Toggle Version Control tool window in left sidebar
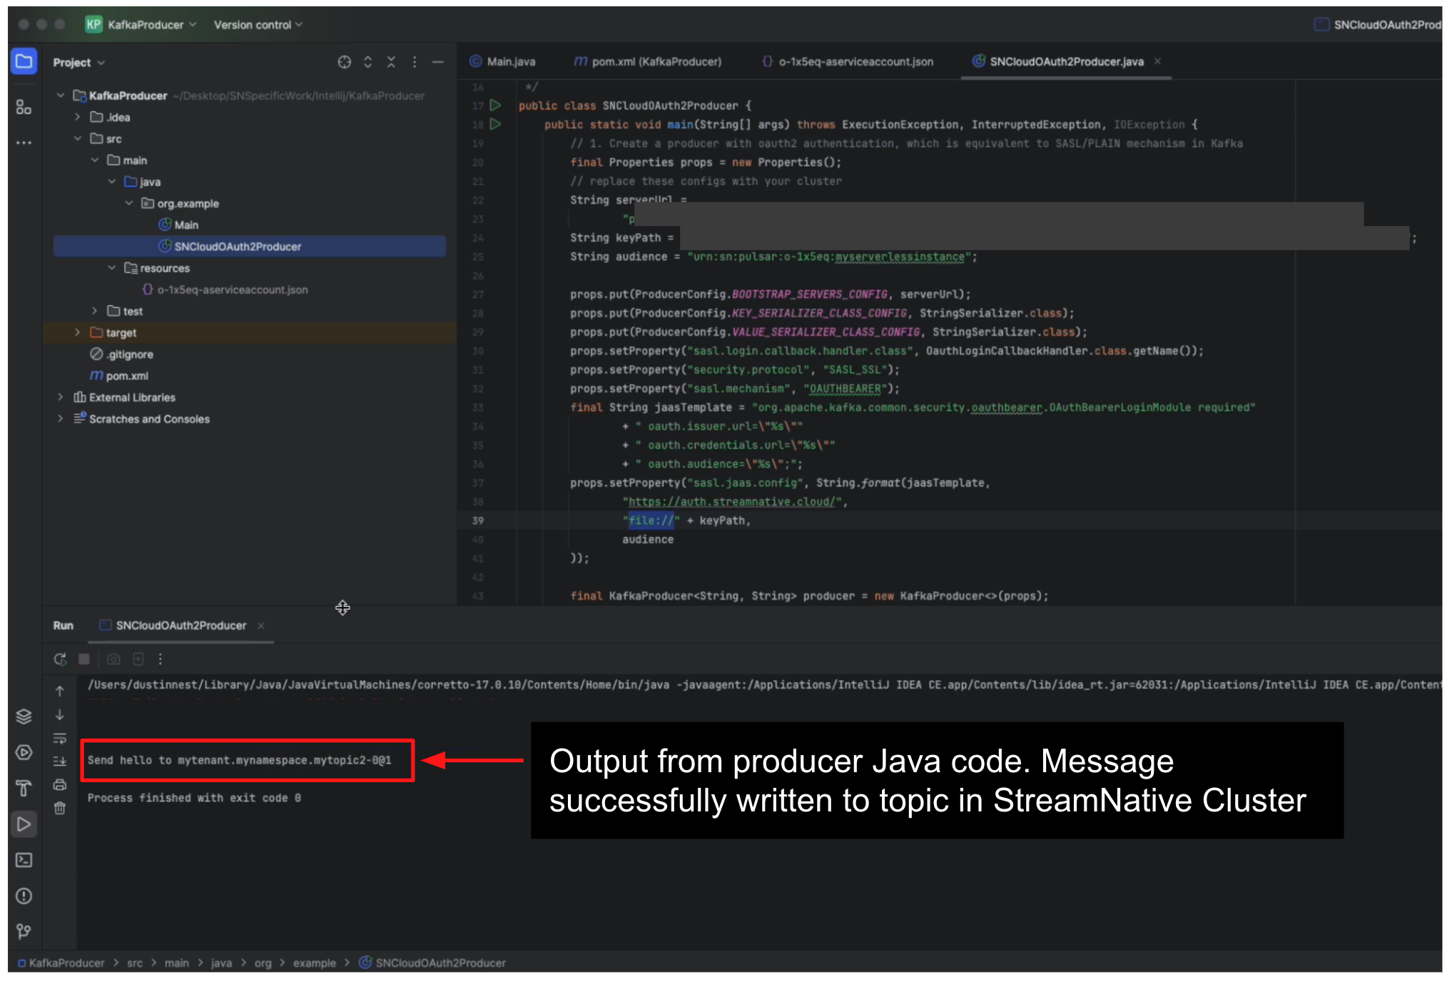Image resolution: width=1452 pixels, height=984 pixels. [24, 931]
